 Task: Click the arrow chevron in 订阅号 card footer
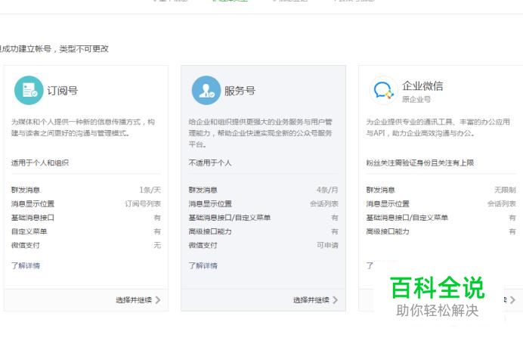point(158,300)
